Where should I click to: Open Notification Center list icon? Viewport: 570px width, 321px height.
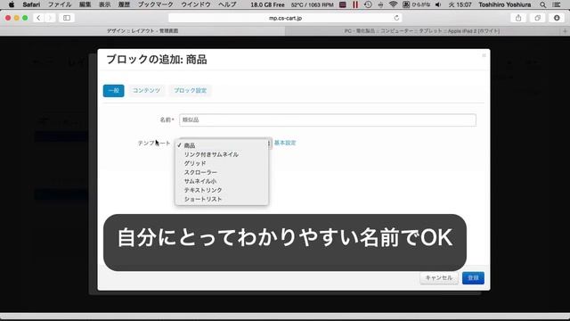coord(556,4)
